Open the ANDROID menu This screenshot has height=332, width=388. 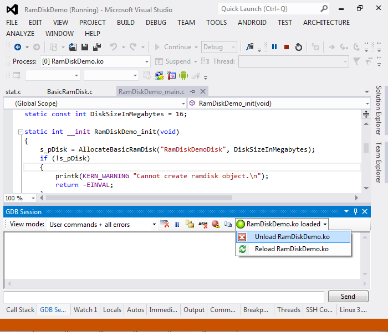point(252,23)
